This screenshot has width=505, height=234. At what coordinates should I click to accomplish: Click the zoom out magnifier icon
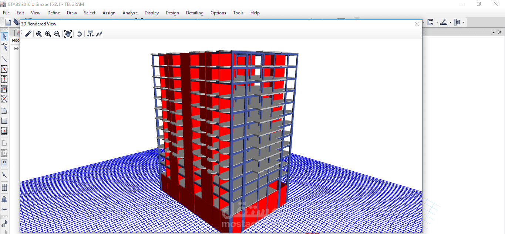[57, 34]
